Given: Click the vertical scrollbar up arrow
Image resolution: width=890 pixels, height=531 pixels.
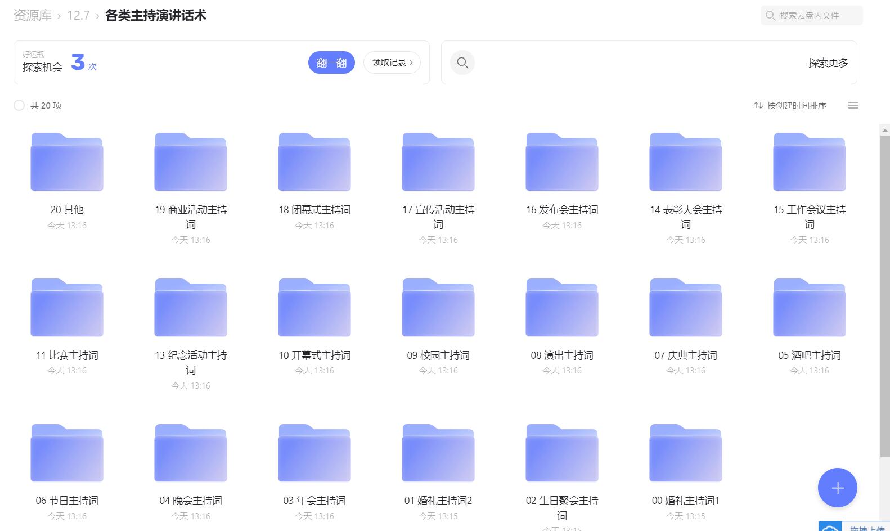Looking at the screenshot, I should [885, 130].
